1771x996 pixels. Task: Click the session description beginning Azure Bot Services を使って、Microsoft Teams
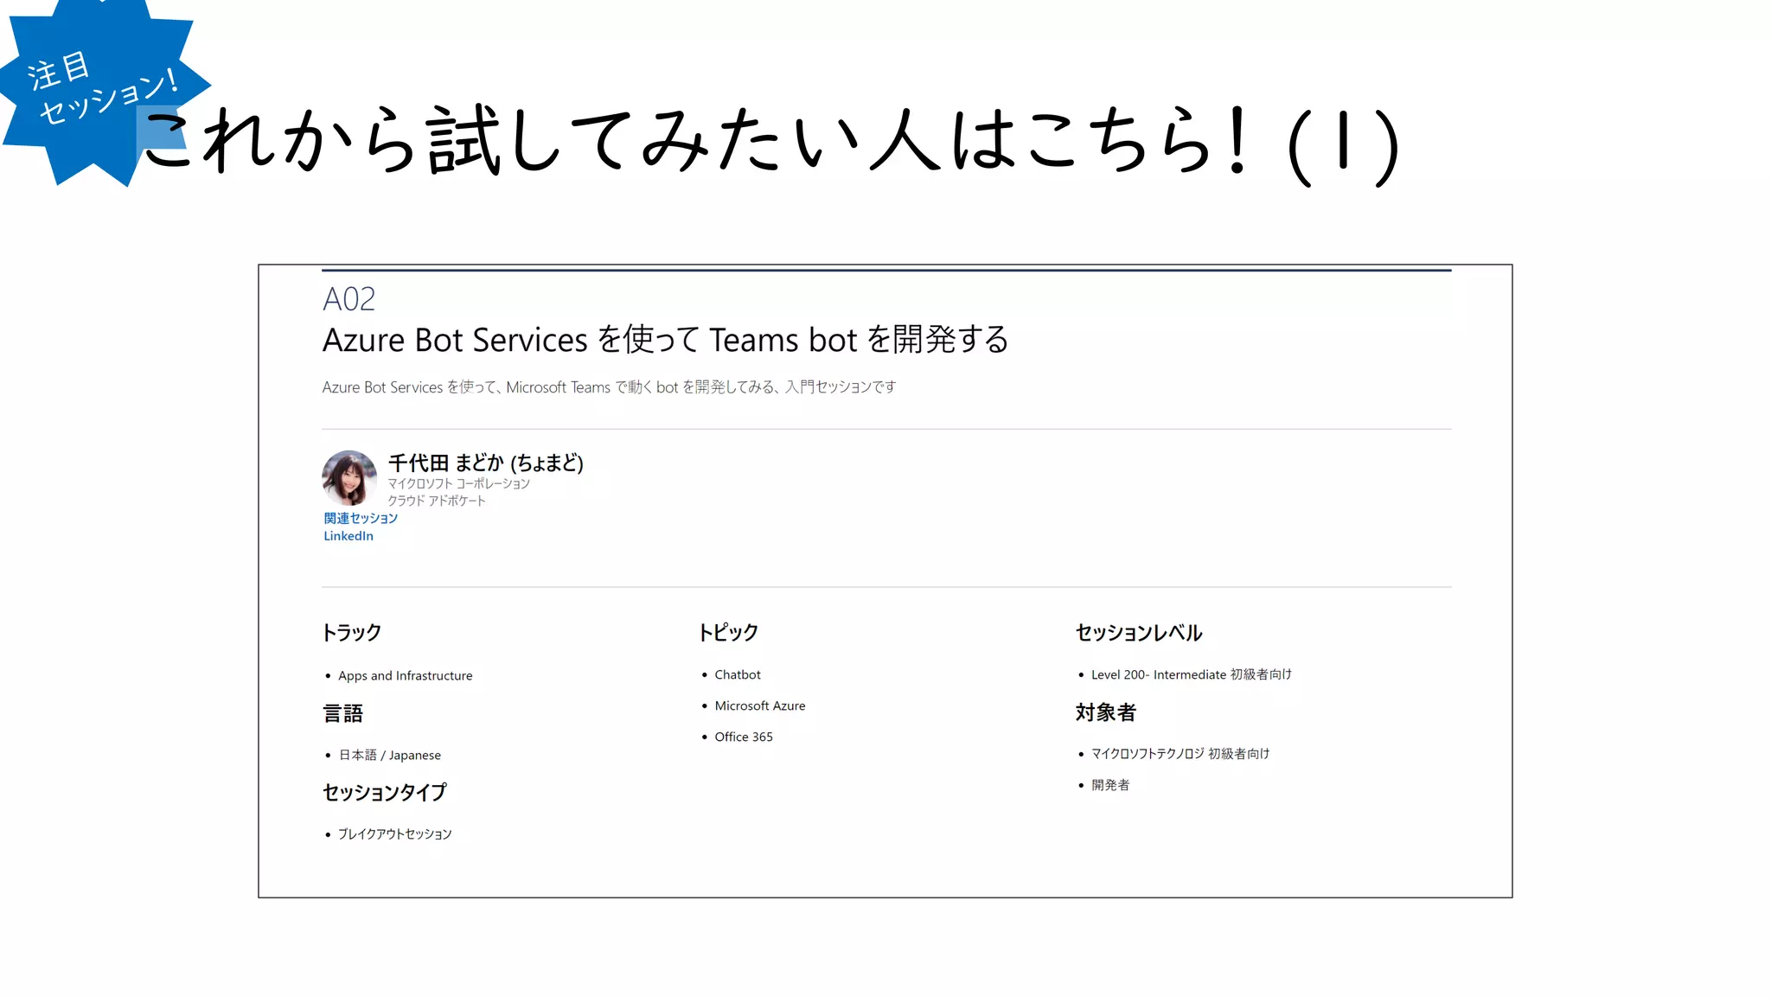coord(609,387)
